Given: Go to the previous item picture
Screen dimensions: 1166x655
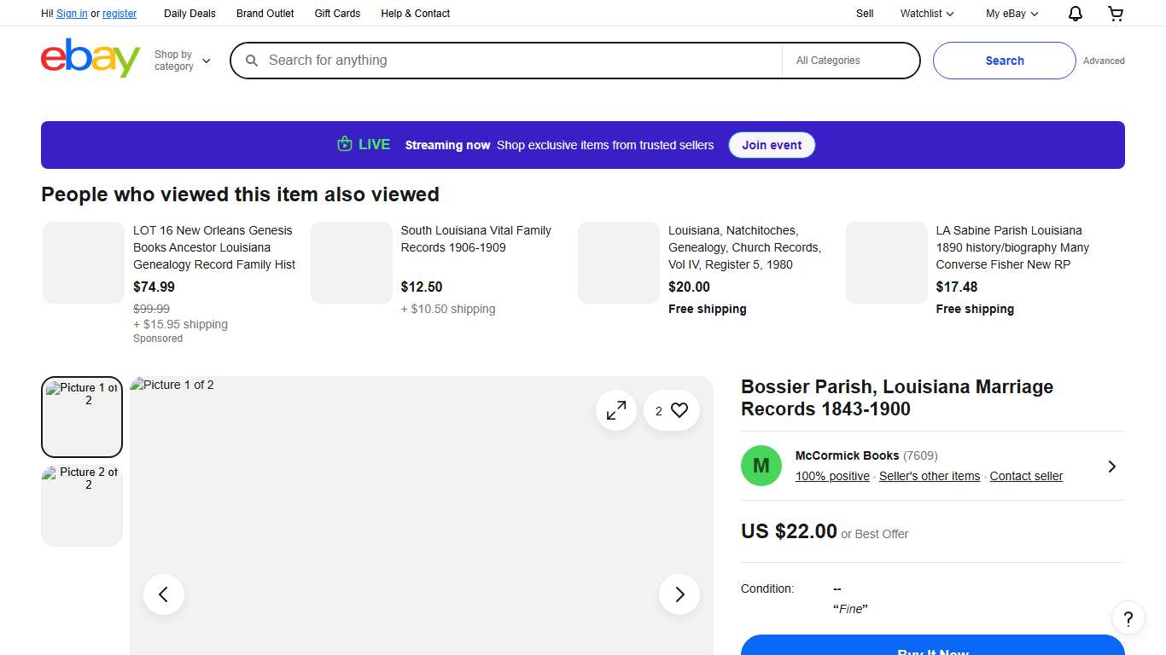Looking at the screenshot, I should 164,594.
